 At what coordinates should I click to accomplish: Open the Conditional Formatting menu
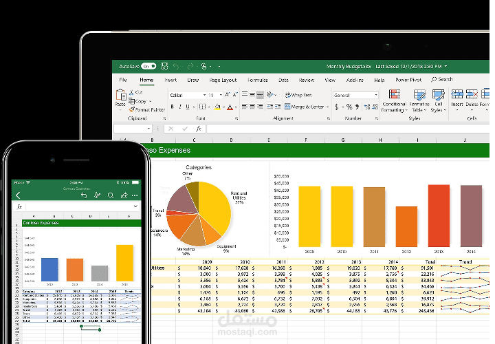(x=394, y=101)
